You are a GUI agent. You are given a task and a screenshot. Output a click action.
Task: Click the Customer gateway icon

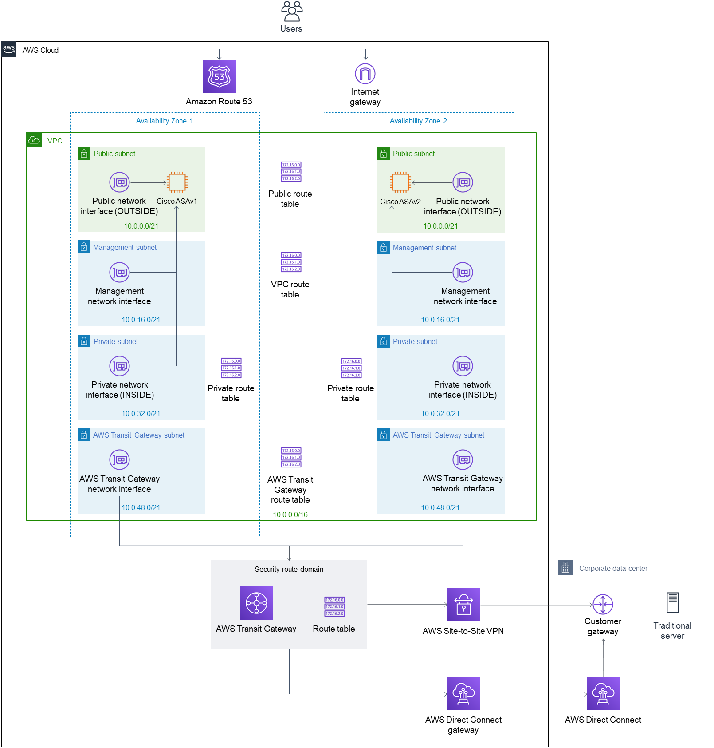click(603, 604)
